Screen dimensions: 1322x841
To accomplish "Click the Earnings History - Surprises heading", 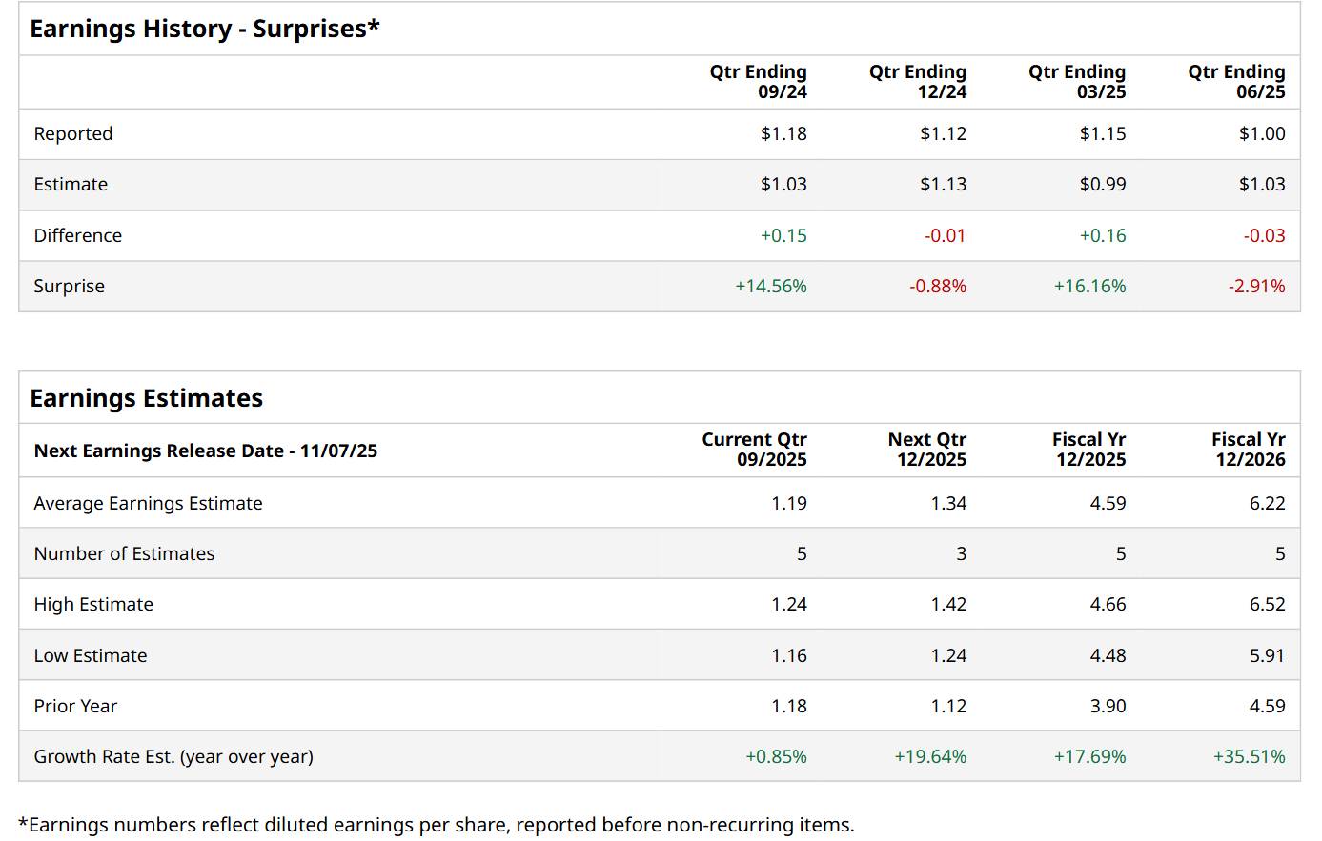I will 204,30.
